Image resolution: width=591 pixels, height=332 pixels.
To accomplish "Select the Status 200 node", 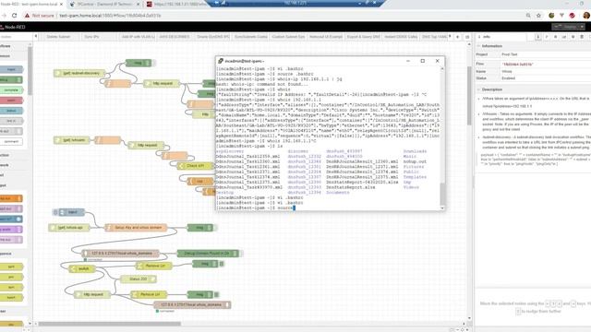I will click(x=139, y=279).
